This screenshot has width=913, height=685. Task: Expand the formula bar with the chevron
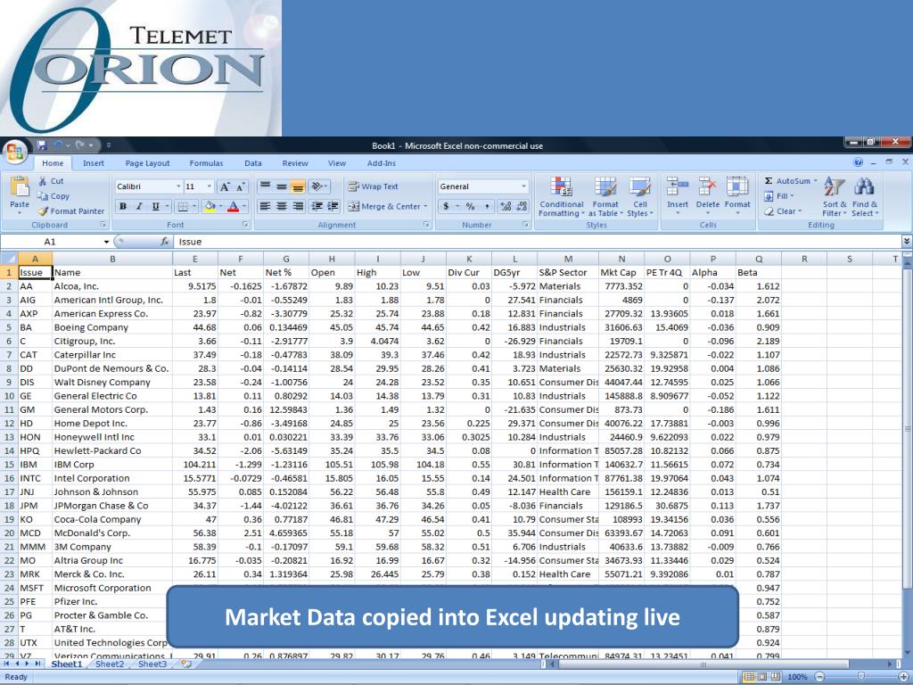pyautogui.click(x=907, y=241)
